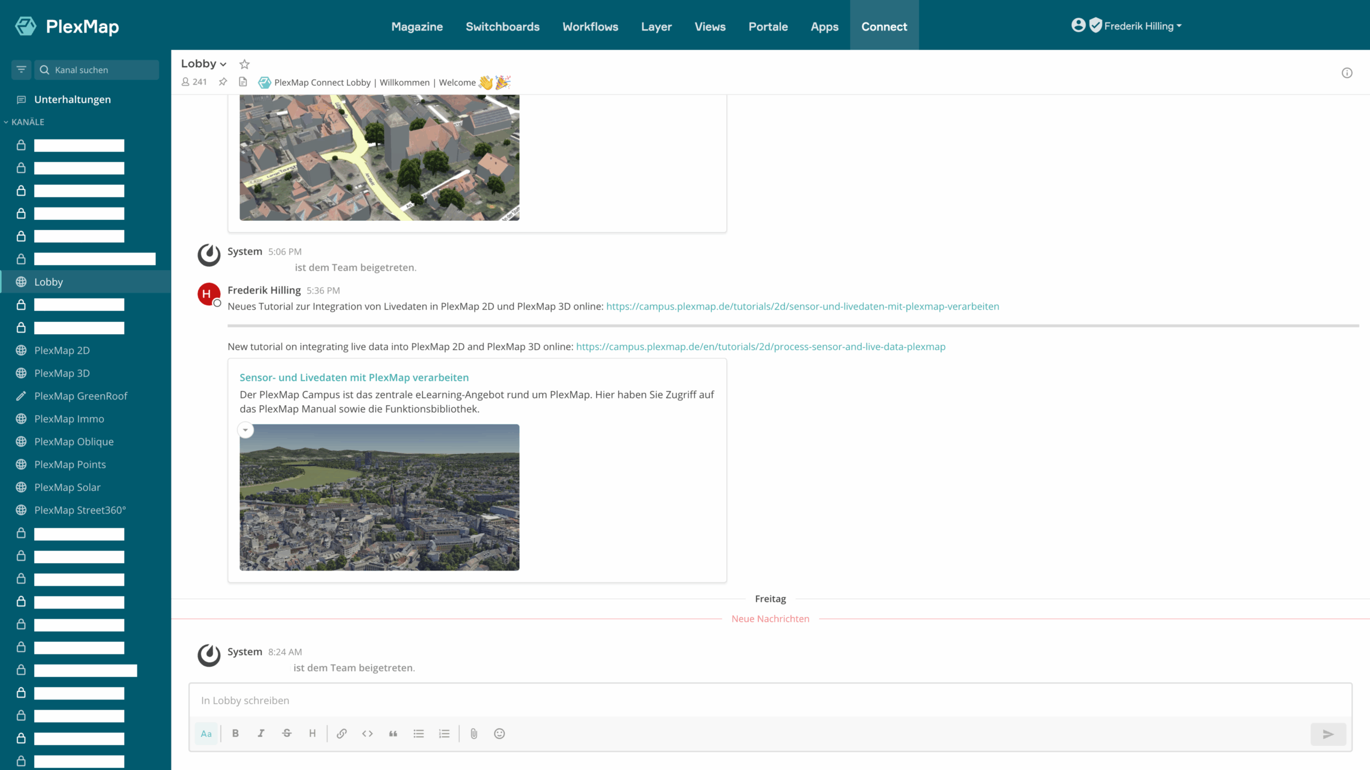Open pinned messages via pin icon
The height and width of the screenshot is (770, 1370).
pos(223,82)
